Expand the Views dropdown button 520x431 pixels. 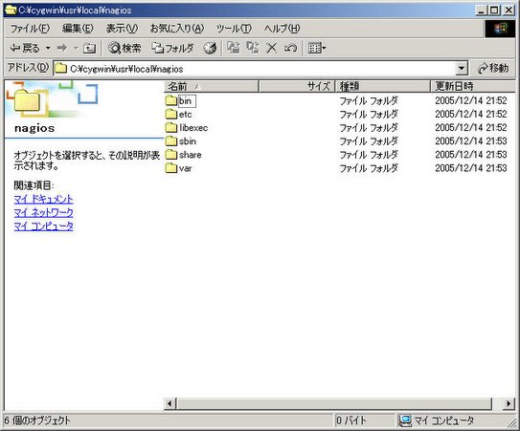[x=317, y=49]
